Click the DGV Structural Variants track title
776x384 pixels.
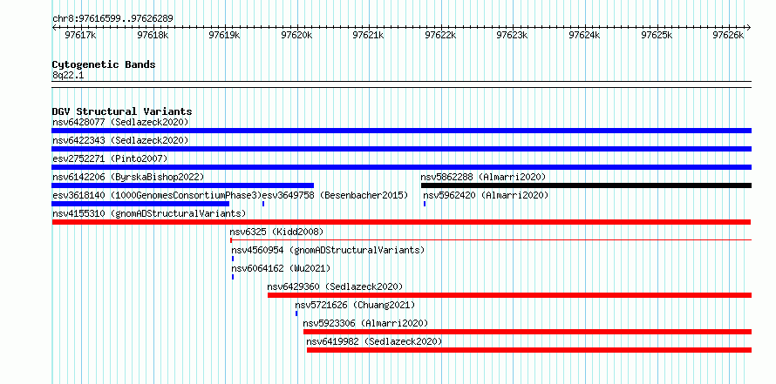point(122,111)
